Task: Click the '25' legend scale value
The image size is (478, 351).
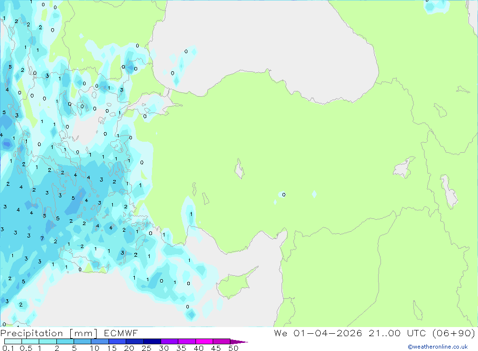Action: click(146, 348)
